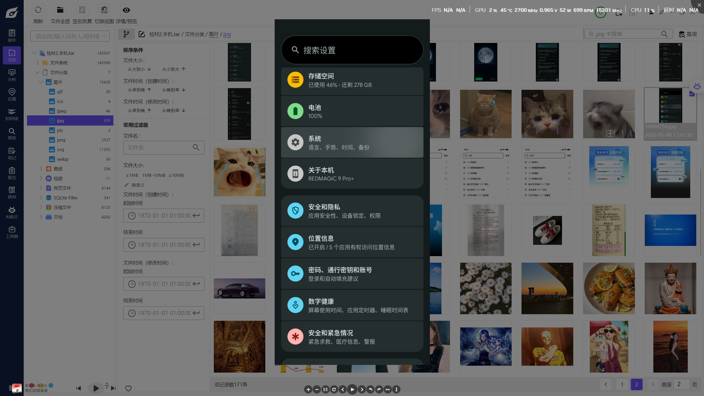704x396 pixels.
Task: Select the jpeg category in tree
Action: click(70, 111)
